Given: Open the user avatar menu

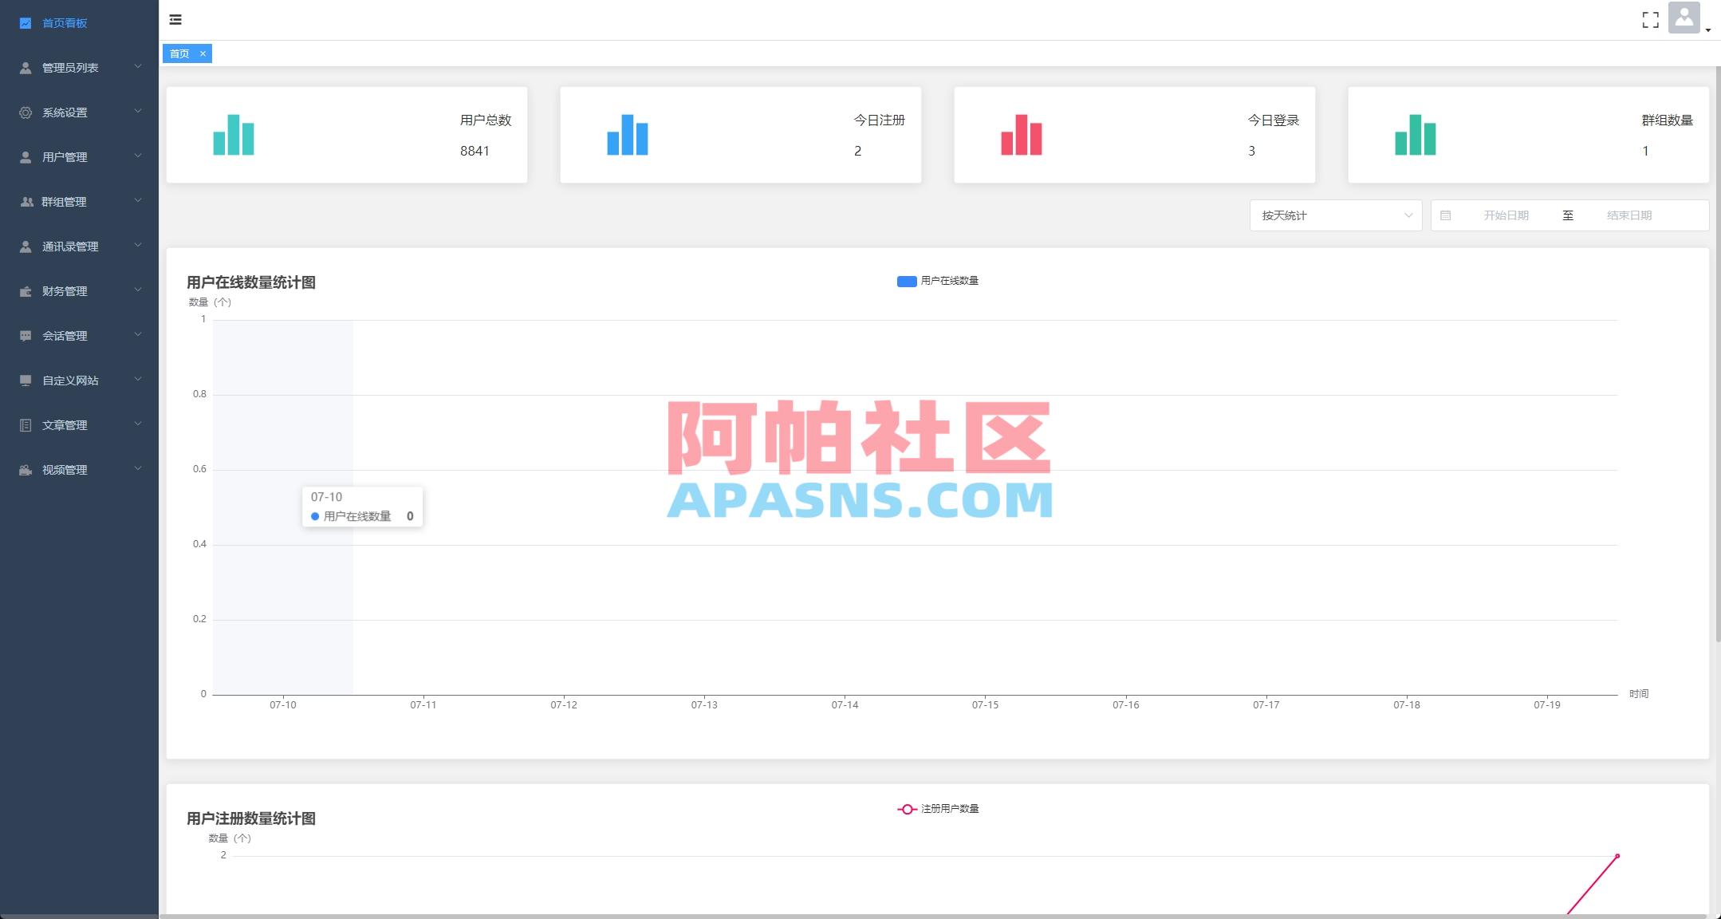Looking at the screenshot, I should point(1684,19).
